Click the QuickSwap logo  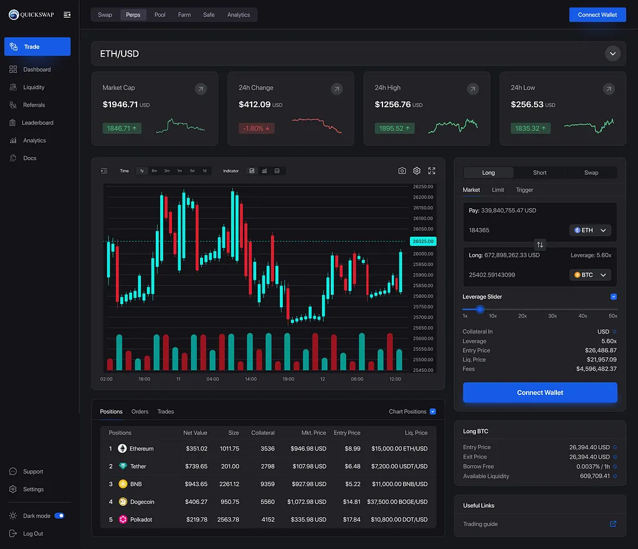pos(31,15)
